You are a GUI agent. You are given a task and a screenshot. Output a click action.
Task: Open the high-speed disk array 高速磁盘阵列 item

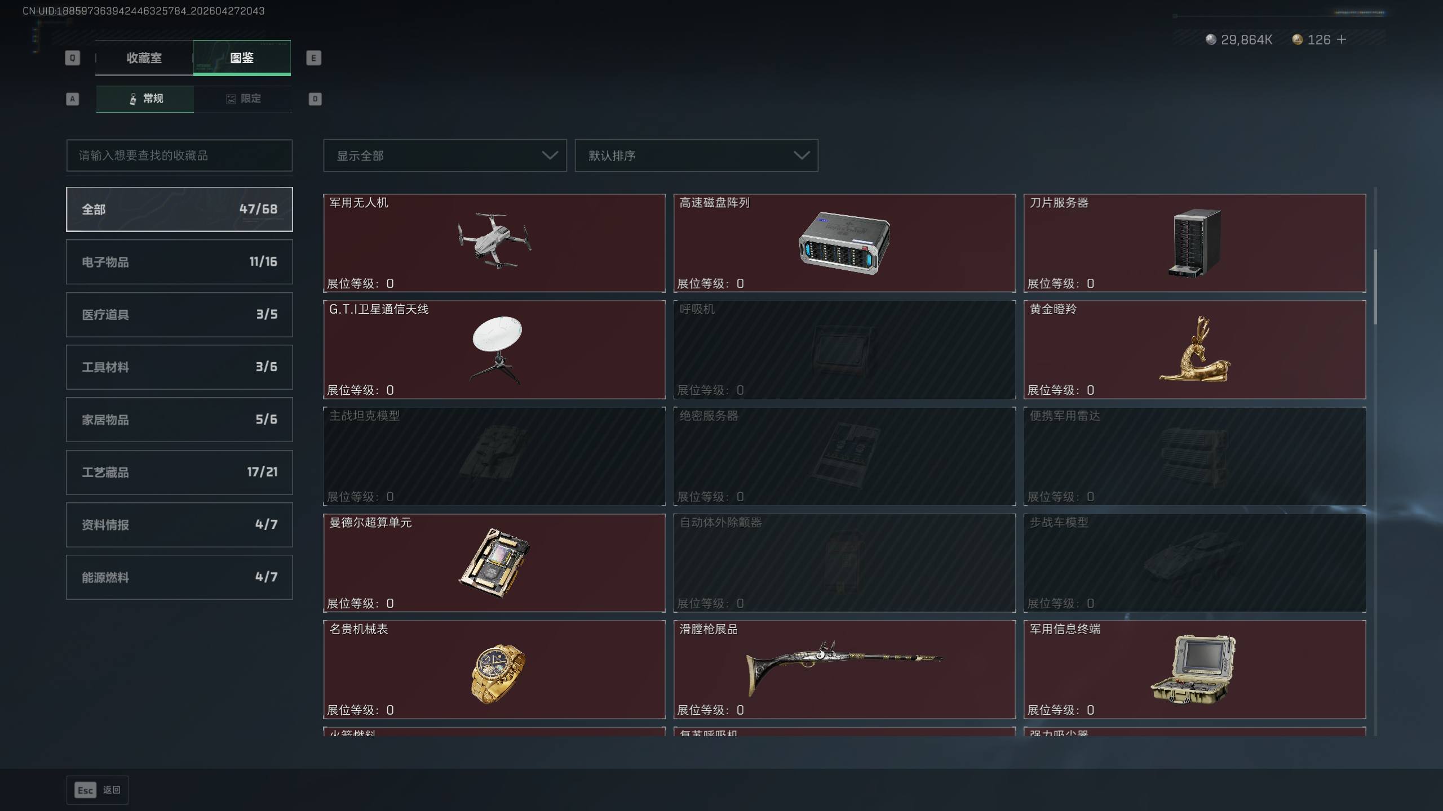[844, 243]
